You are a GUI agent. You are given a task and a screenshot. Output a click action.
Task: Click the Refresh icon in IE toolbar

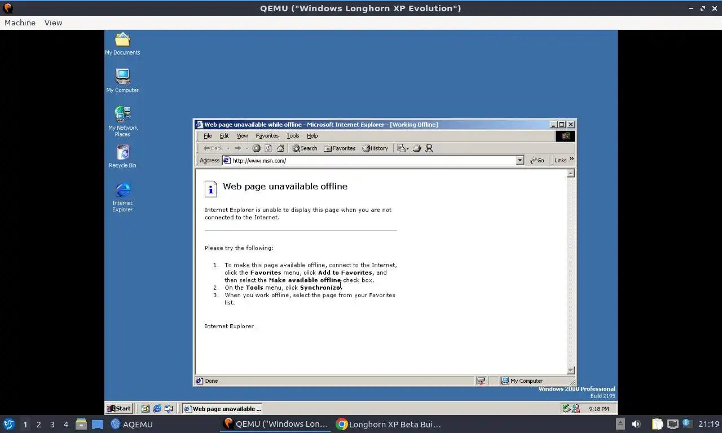click(x=268, y=148)
